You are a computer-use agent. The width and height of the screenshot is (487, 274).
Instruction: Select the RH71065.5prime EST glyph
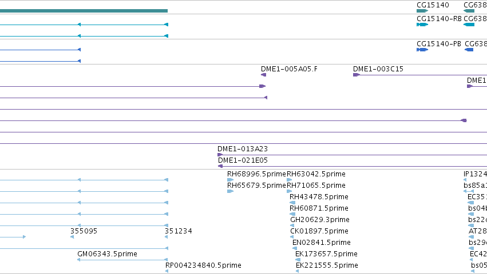(289, 191)
